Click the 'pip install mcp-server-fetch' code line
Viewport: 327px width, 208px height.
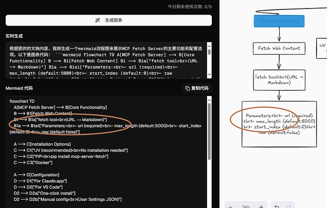(x=61, y=156)
